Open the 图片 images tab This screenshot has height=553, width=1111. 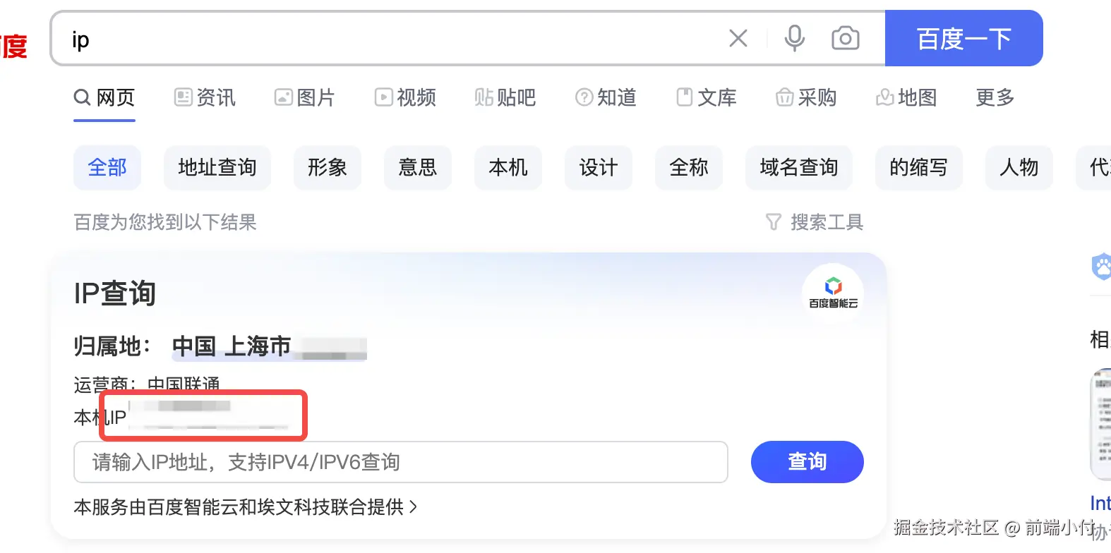(305, 97)
